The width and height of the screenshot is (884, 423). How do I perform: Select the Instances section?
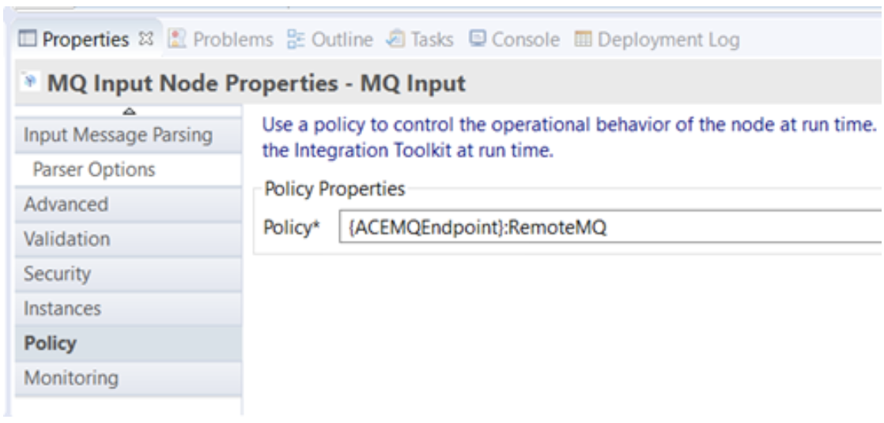pos(128,309)
